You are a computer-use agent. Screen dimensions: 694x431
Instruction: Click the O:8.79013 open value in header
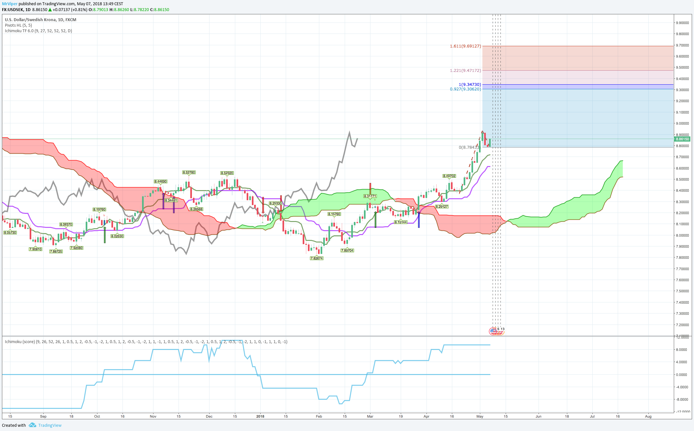coord(98,10)
